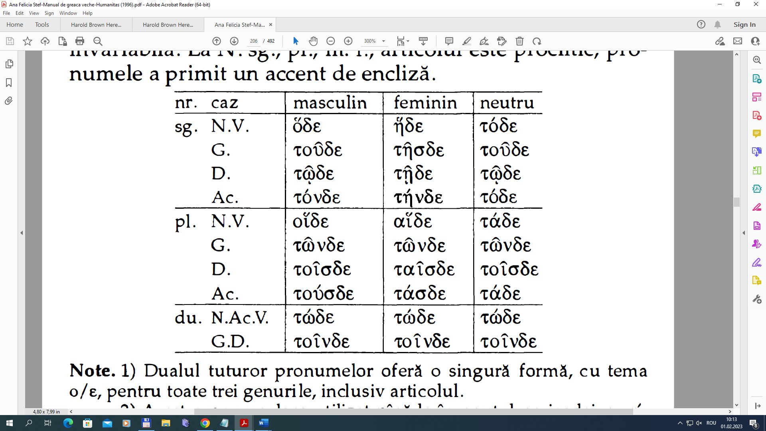The height and width of the screenshot is (431, 766).
Task: Collapse right tools pane arrow
Action: click(744, 233)
